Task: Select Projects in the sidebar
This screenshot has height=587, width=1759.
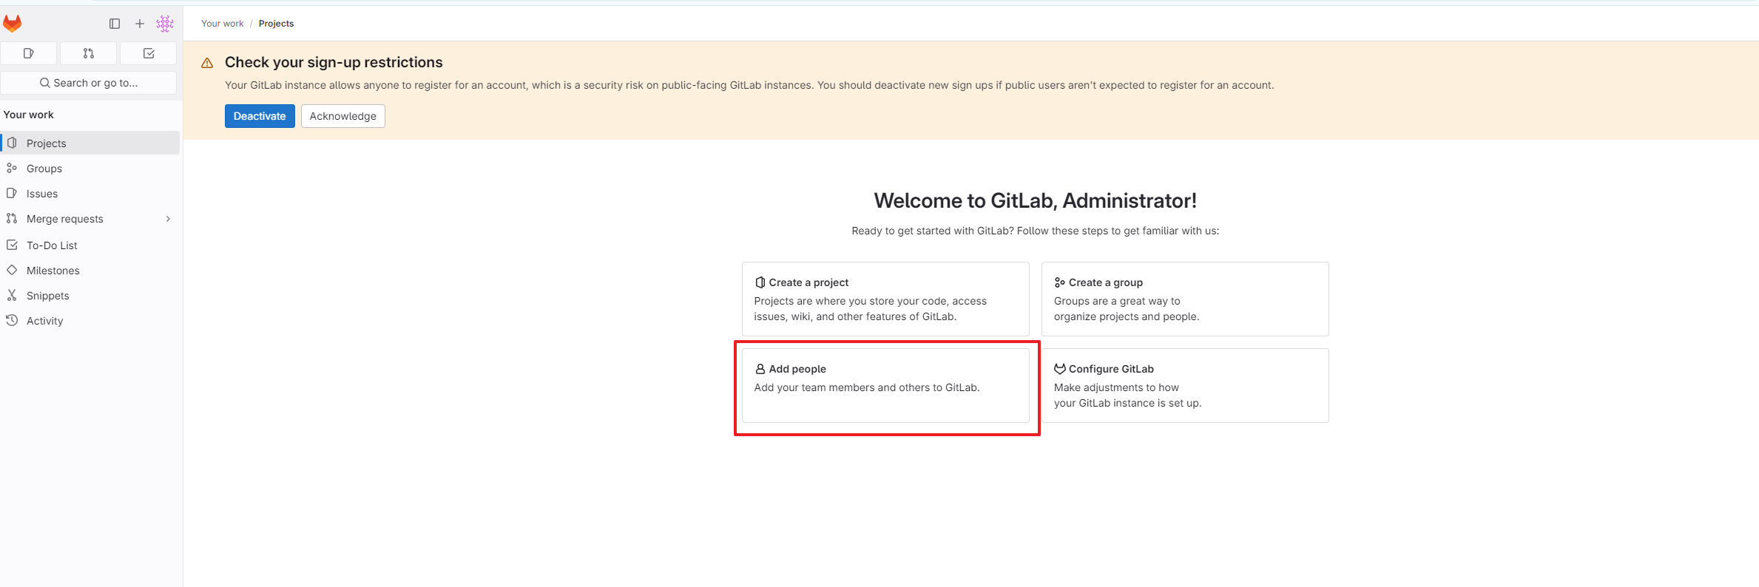Action: [x=90, y=143]
